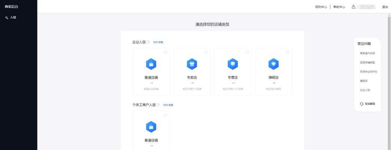The image size is (391, 150).
Task: Open 材料准备 link beside 个体工商户入驻
Action: click(x=168, y=105)
